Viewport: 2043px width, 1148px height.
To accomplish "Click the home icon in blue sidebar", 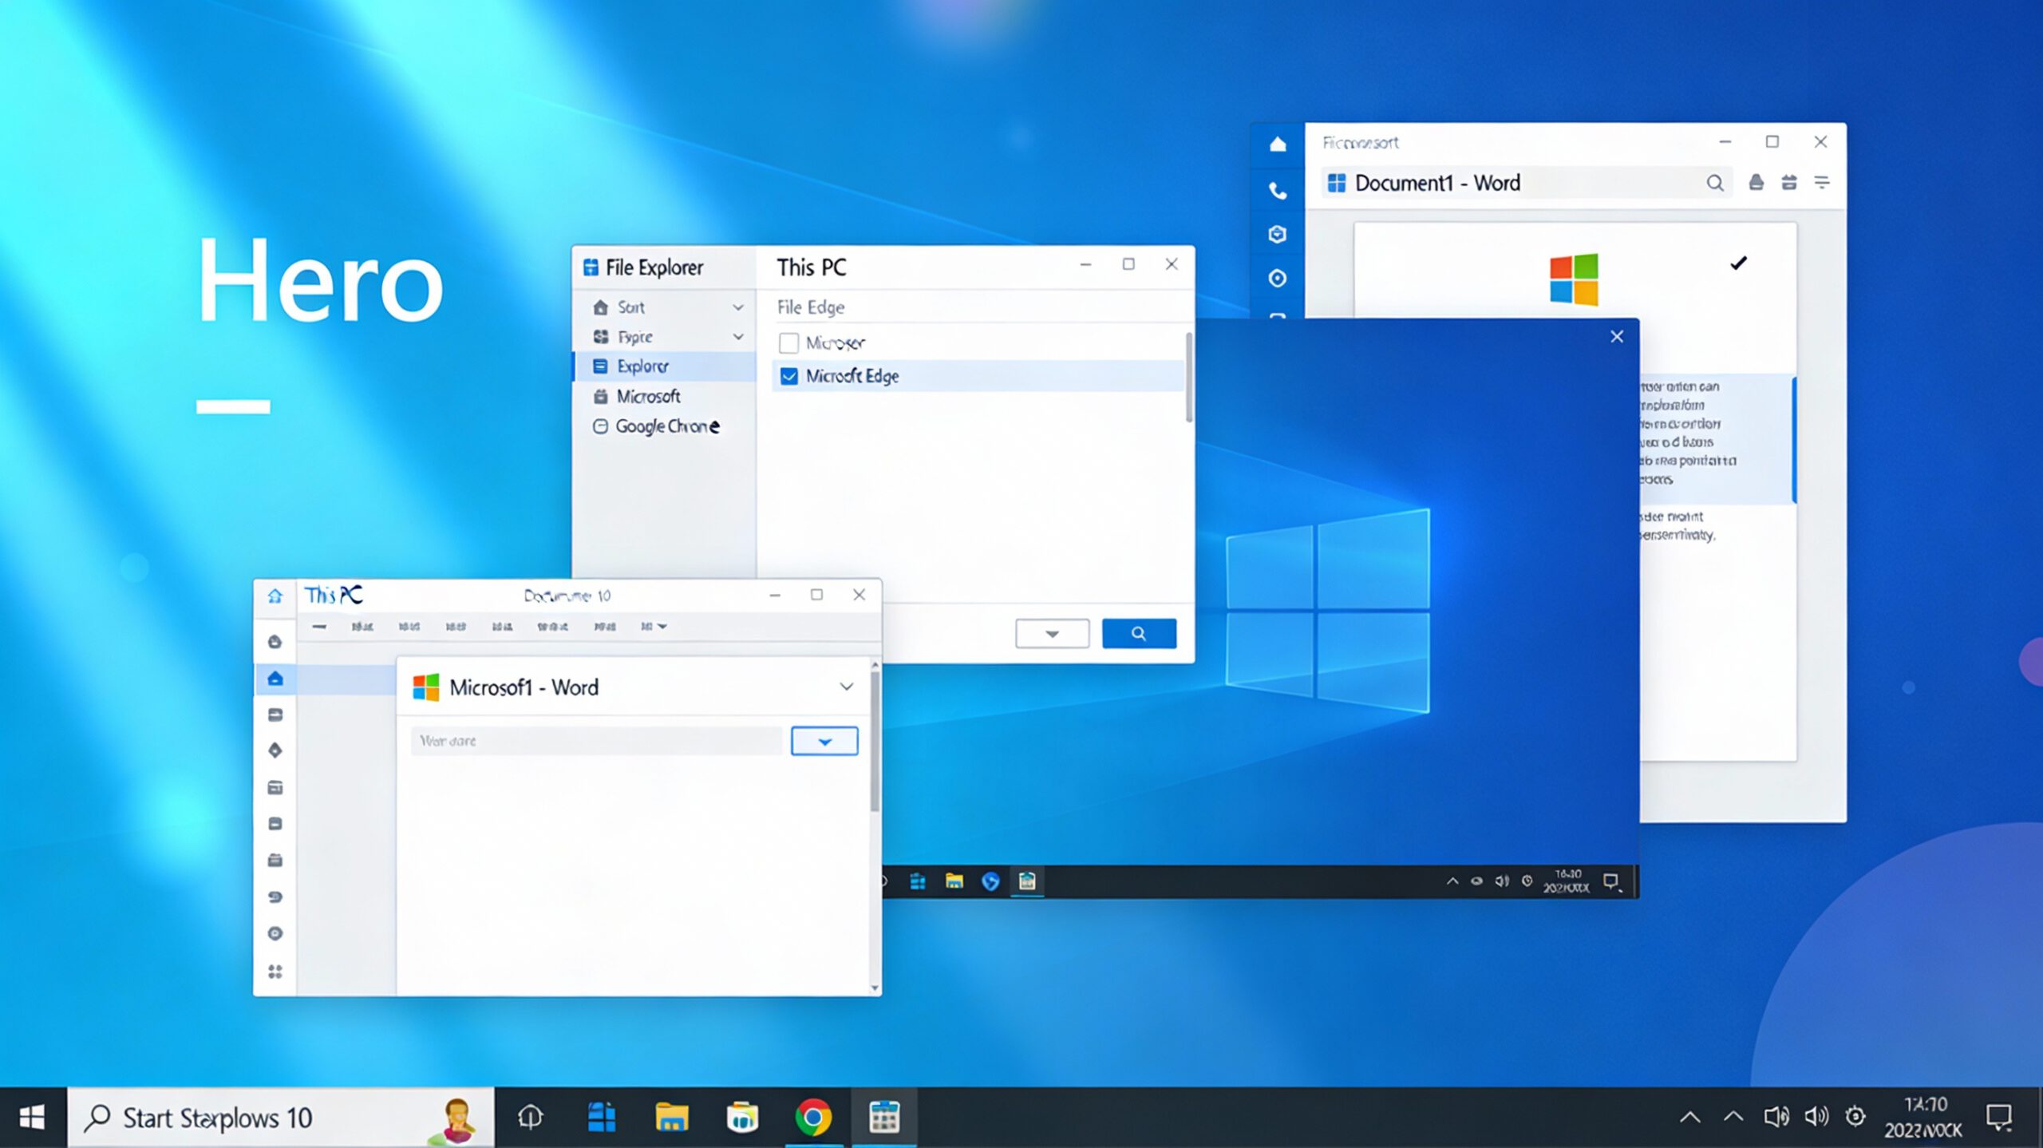I will click(1278, 144).
